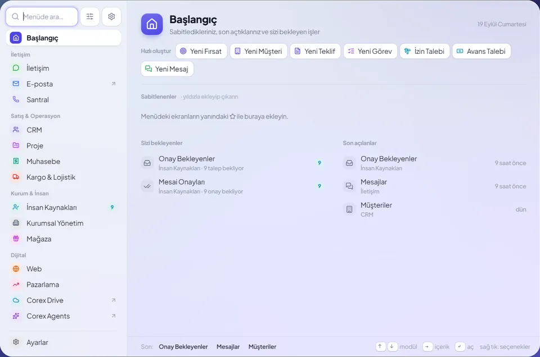
Task: Click the large purple home icon in the header
Action: pos(152,24)
